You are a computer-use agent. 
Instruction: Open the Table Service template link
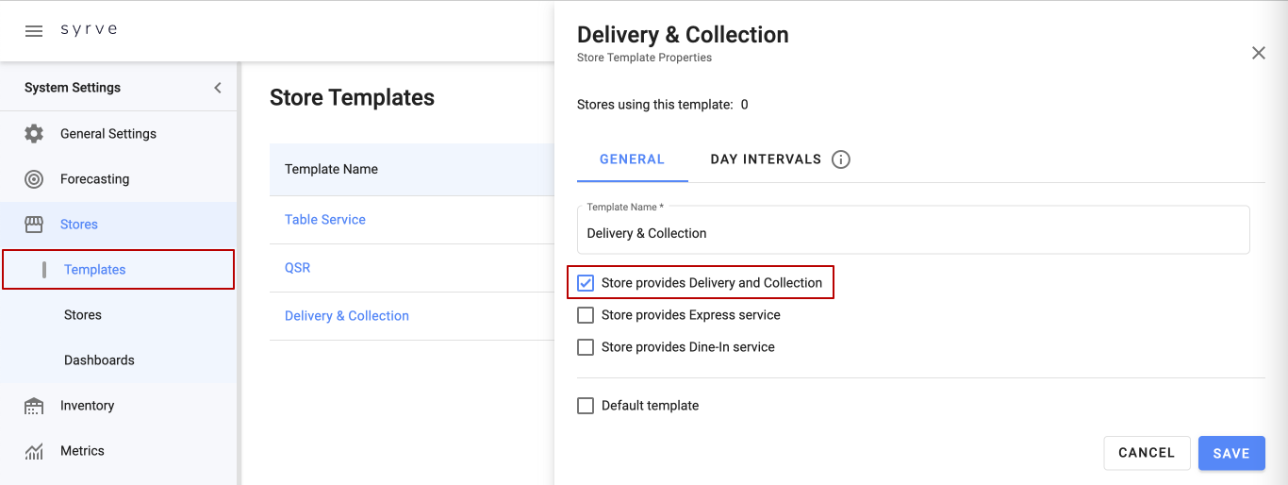point(325,220)
